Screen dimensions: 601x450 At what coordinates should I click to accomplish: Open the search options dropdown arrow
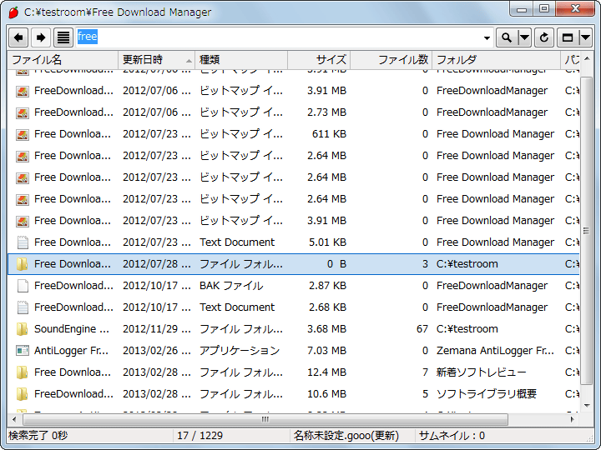pyautogui.click(x=524, y=37)
